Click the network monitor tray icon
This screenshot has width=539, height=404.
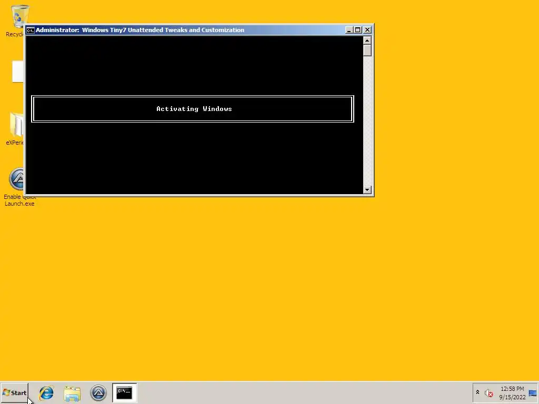point(533,392)
